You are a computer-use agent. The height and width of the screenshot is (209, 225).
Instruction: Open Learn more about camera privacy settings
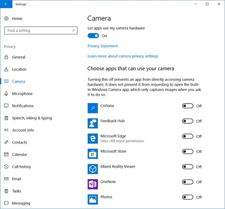(123, 56)
